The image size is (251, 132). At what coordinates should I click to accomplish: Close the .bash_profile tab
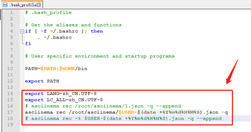(x=39, y=5)
